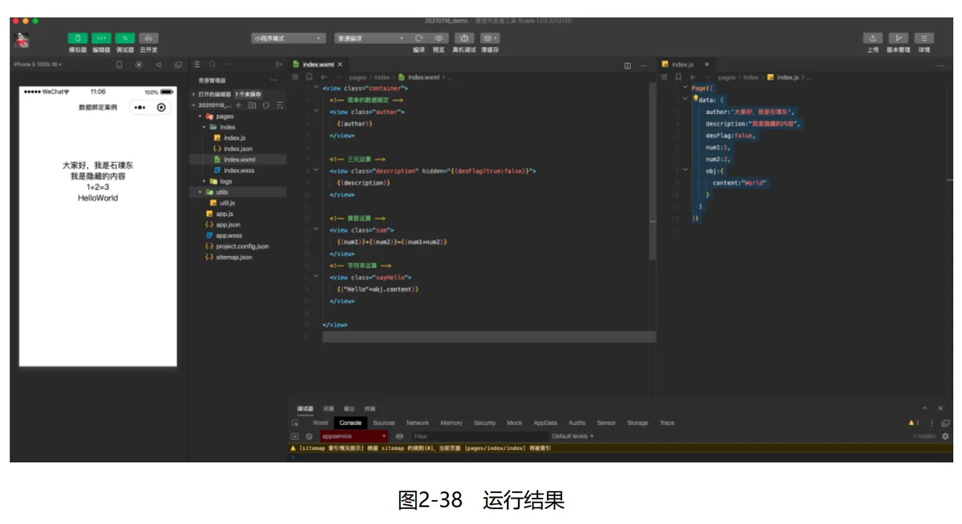
Task: Toggle the 编辑器 editor panel button
Action: (101, 38)
